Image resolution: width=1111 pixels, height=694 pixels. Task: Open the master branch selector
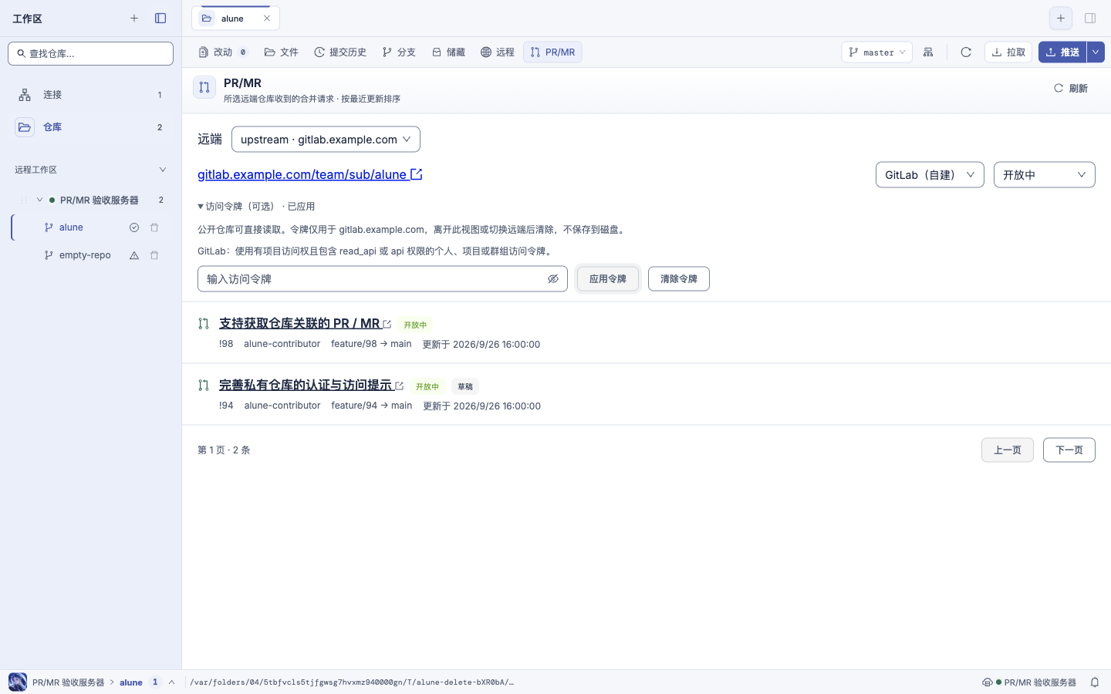(x=877, y=52)
